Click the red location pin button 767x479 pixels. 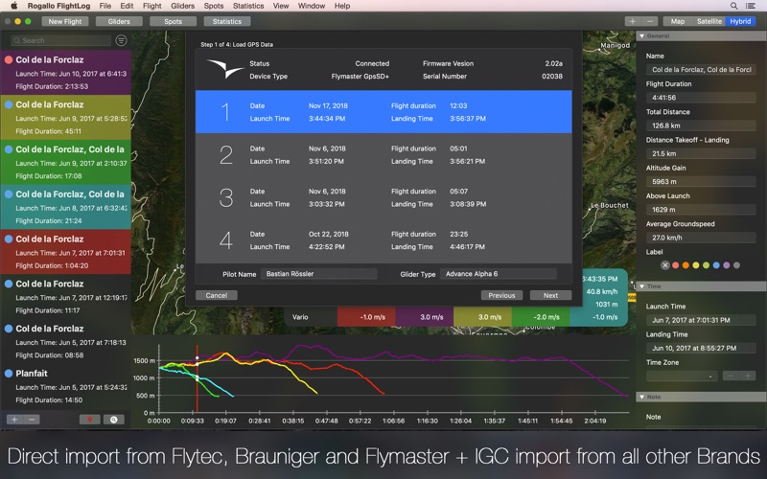click(x=90, y=420)
